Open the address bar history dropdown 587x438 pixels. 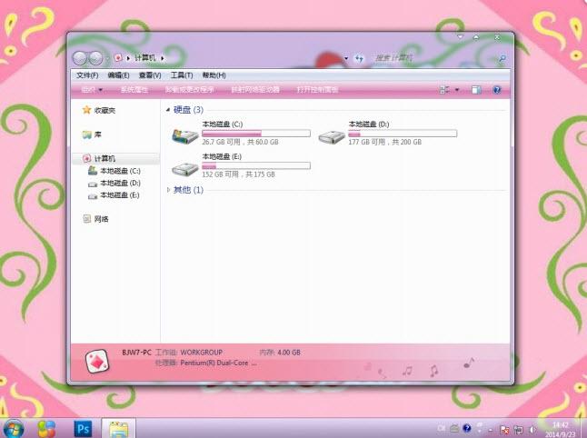tap(346, 58)
